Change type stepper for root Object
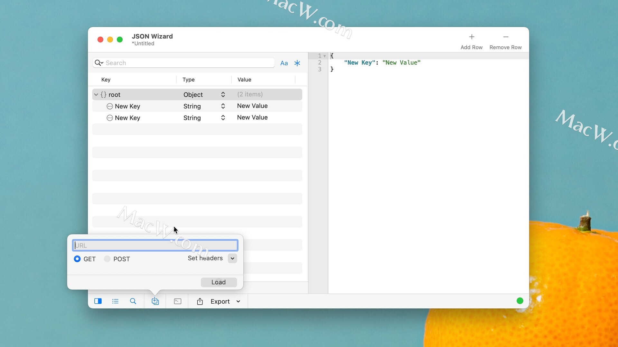The width and height of the screenshot is (618, 347). [223, 94]
